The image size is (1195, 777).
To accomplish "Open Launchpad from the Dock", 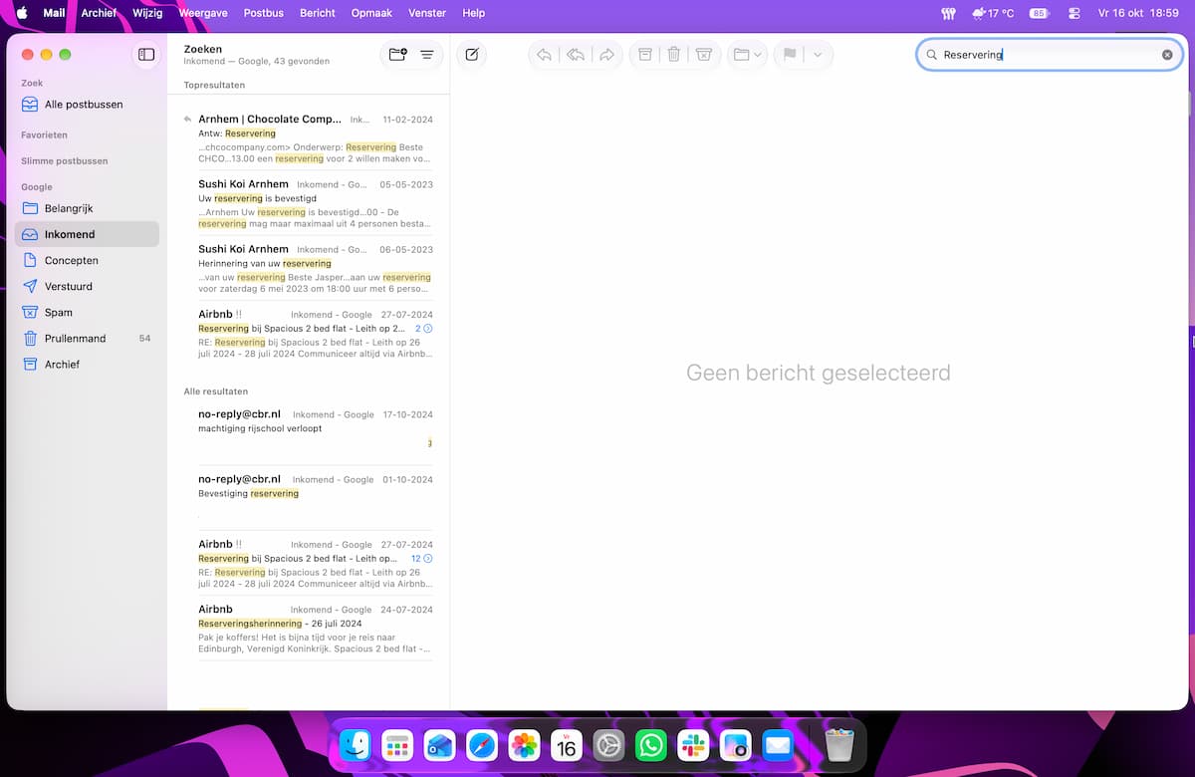I will click(x=397, y=745).
